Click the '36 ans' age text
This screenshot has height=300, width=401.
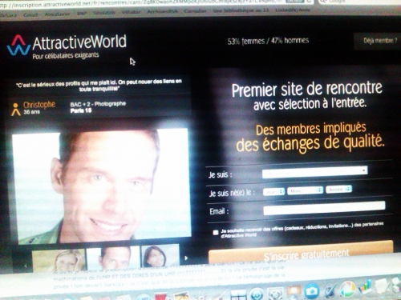point(31,112)
